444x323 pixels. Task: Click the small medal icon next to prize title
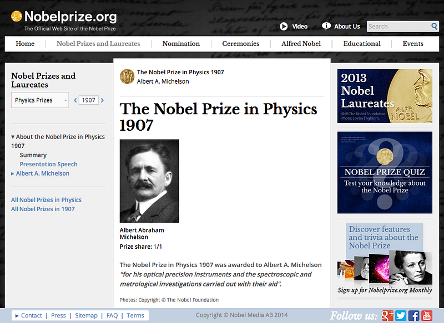(x=127, y=76)
